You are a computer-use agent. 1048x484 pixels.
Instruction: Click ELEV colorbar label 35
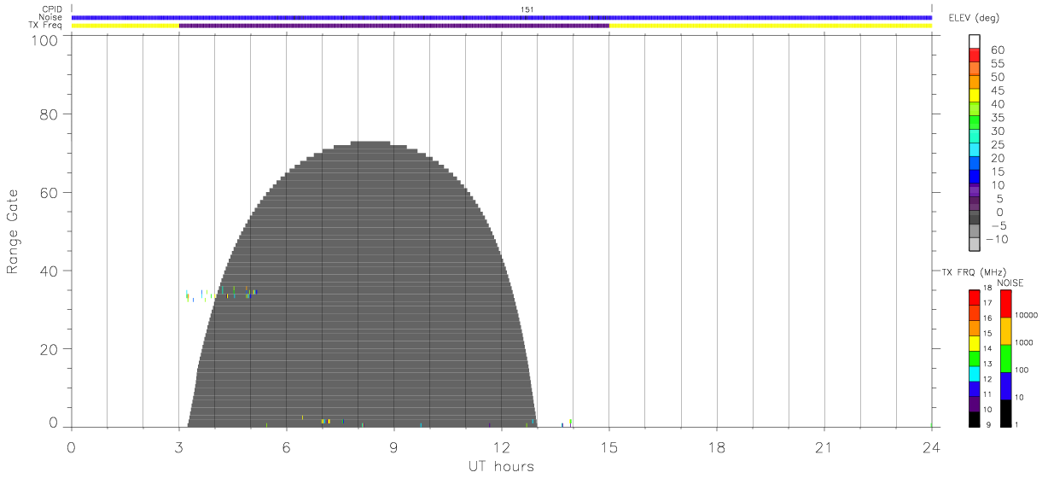pyautogui.click(x=997, y=118)
